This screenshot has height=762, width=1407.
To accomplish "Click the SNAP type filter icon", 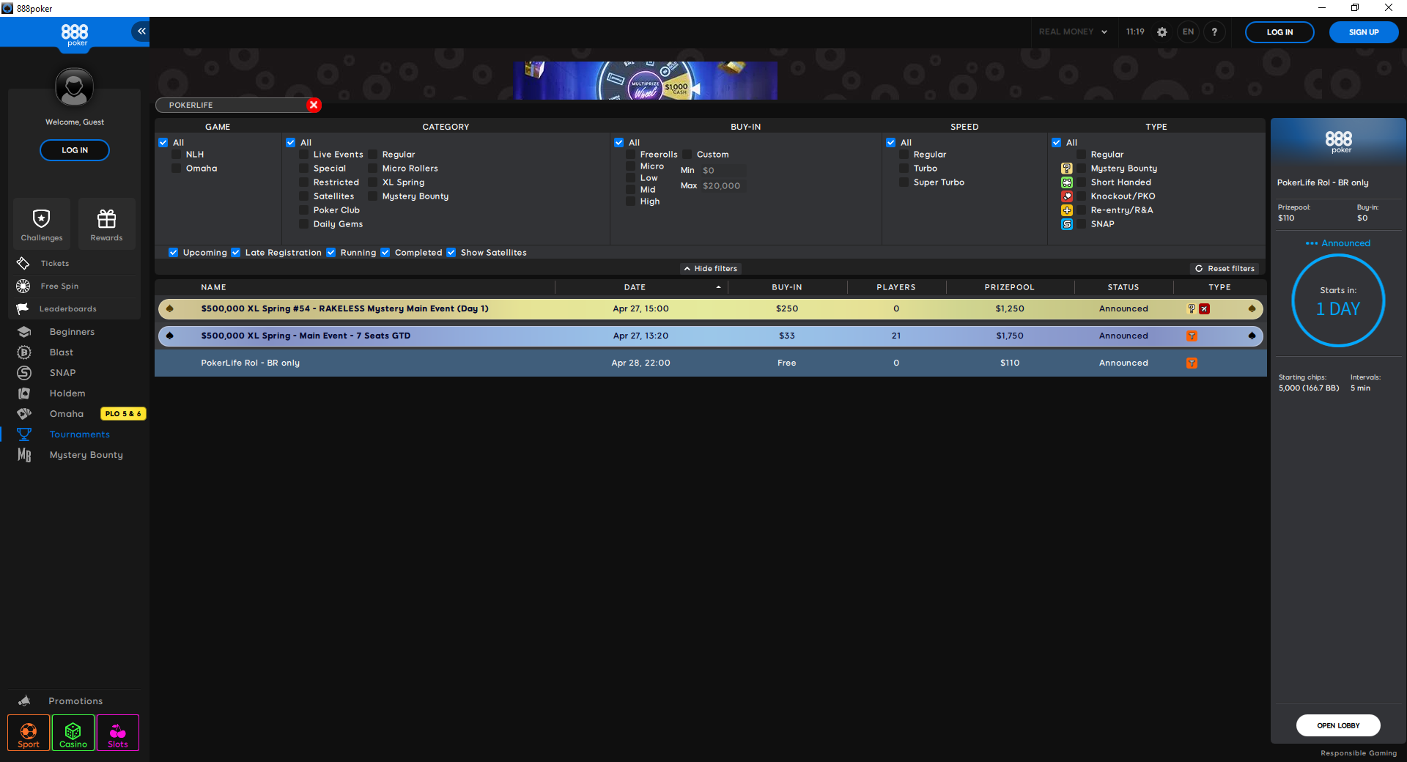I will pos(1067,224).
